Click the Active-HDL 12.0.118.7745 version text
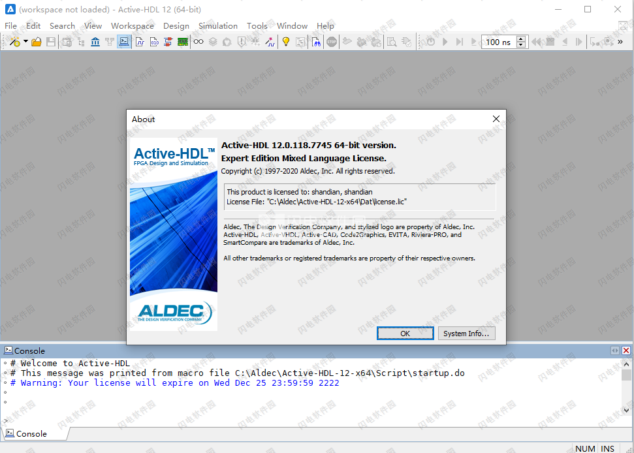634x453 pixels. (308, 145)
